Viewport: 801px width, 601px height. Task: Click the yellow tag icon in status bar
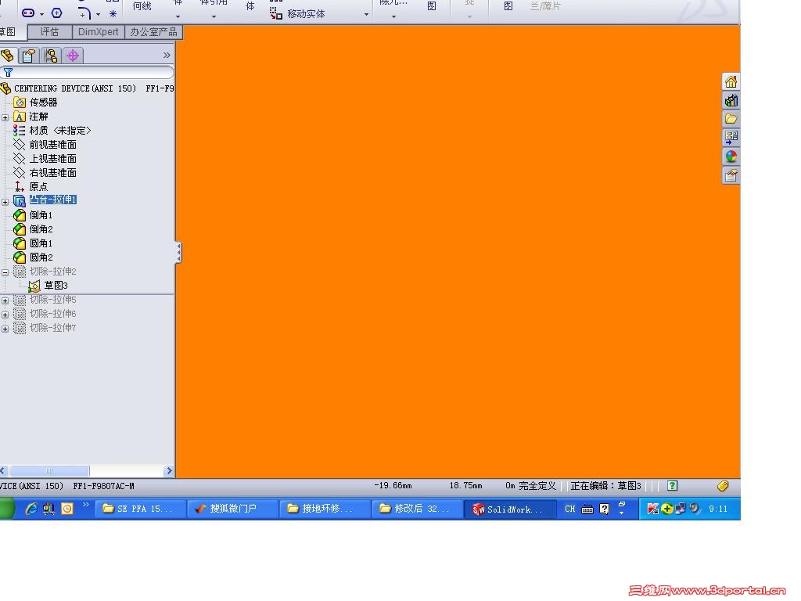pyautogui.click(x=722, y=485)
